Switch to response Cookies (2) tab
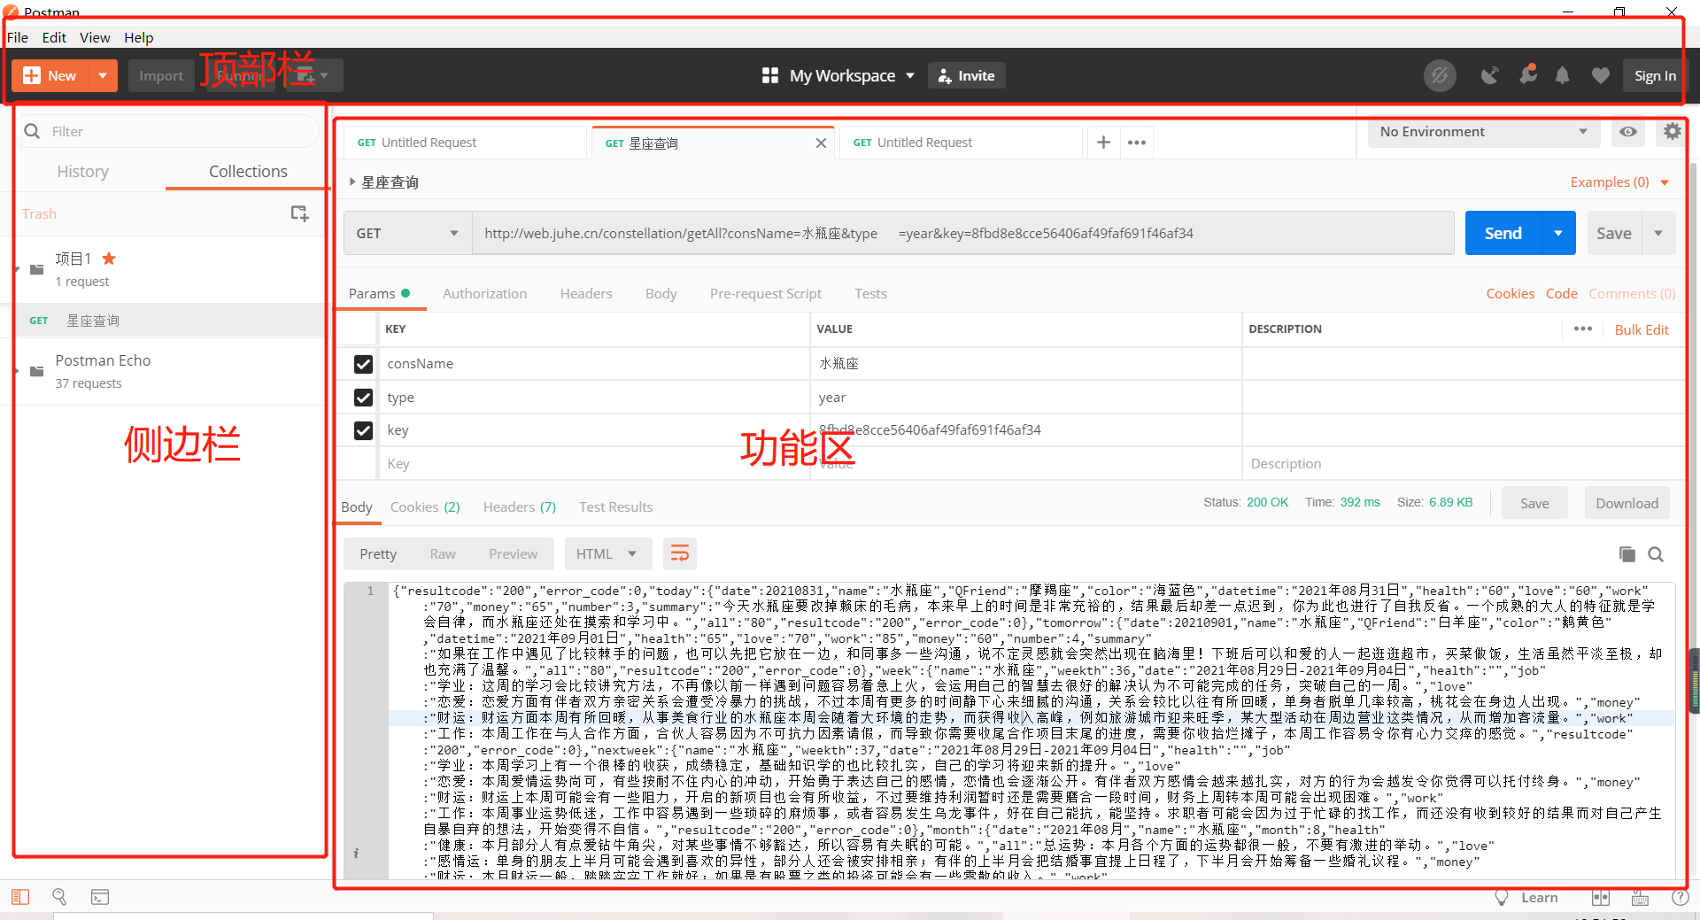 click(425, 507)
